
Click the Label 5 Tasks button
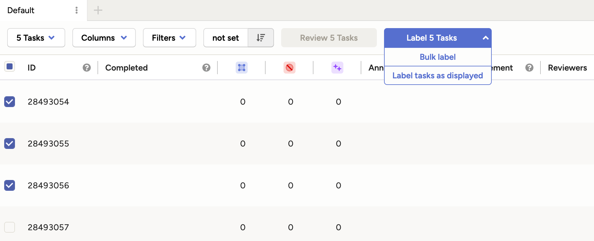pyautogui.click(x=431, y=38)
